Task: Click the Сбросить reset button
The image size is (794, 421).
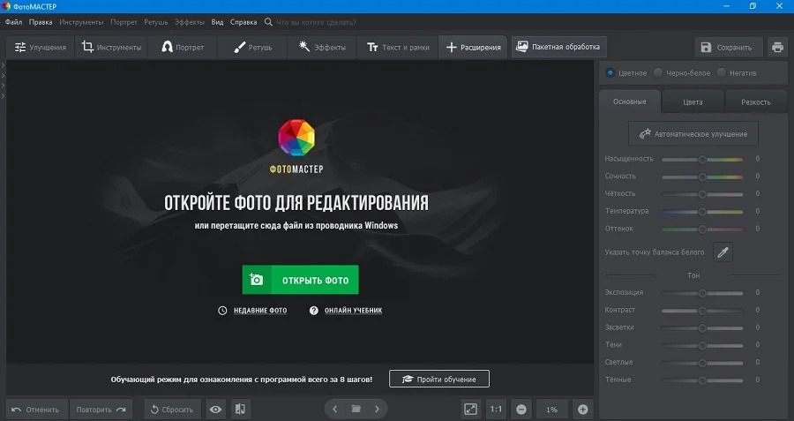Action: click(x=172, y=410)
